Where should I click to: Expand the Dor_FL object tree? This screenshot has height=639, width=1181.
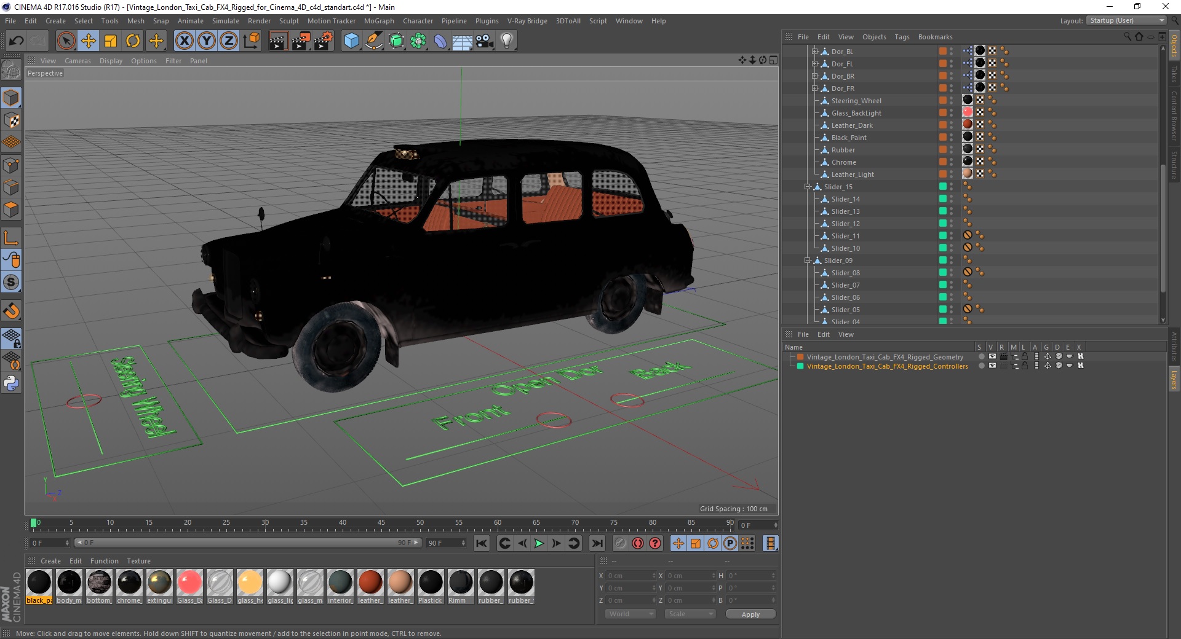[x=814, y=64]
